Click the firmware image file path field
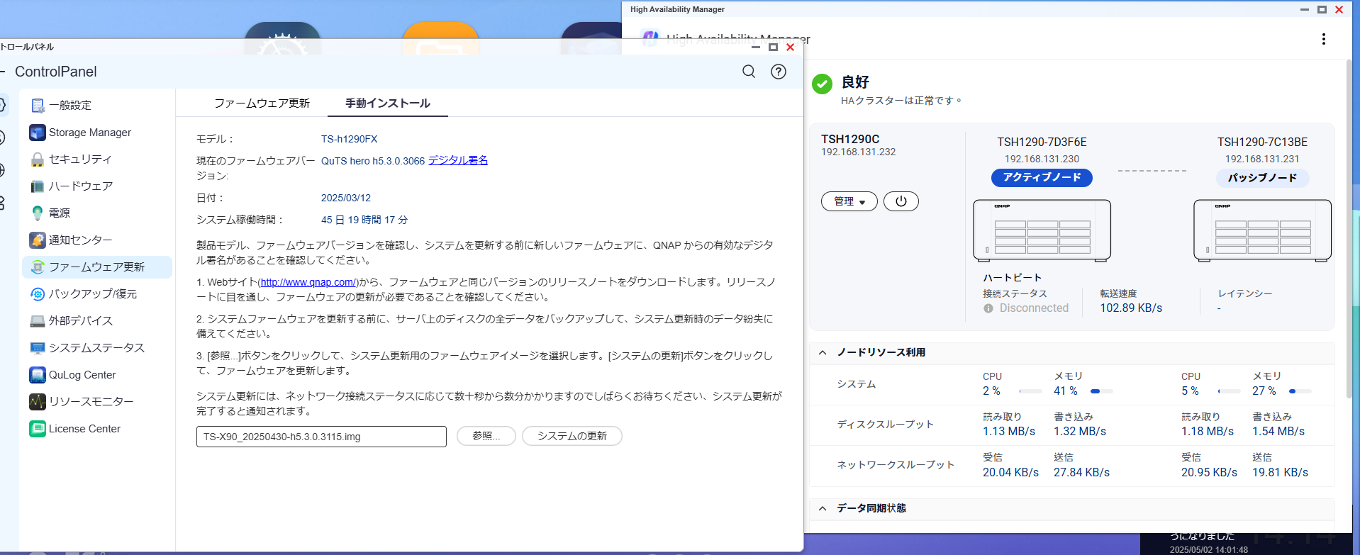Image resolution: width=1360 pixels, height=555 pixels. pos(321,437)
